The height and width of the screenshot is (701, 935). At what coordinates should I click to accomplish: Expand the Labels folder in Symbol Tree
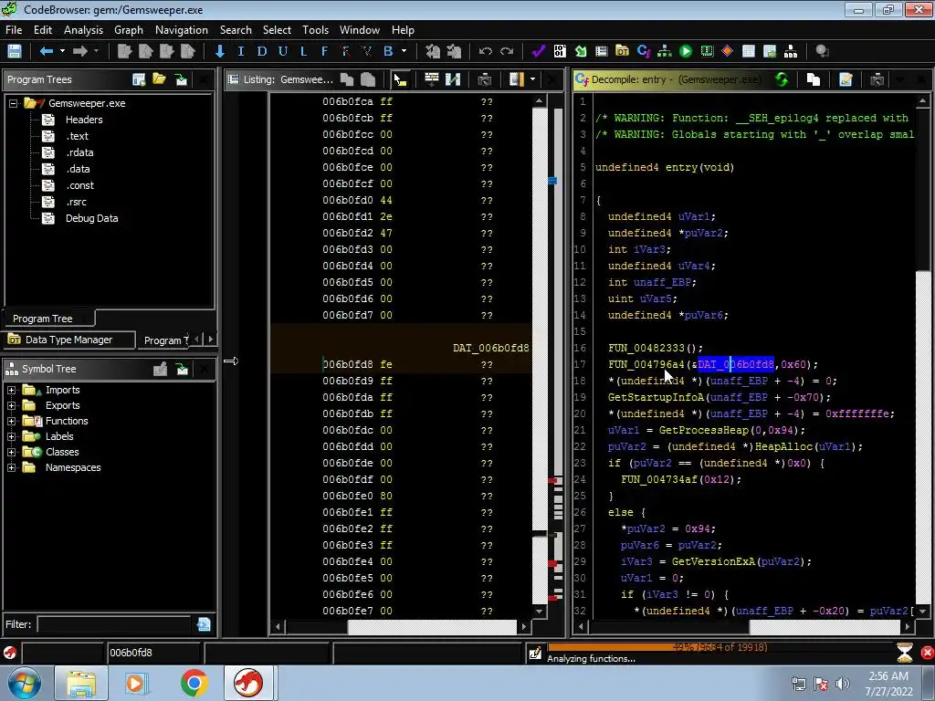click(x=11, y=436)
